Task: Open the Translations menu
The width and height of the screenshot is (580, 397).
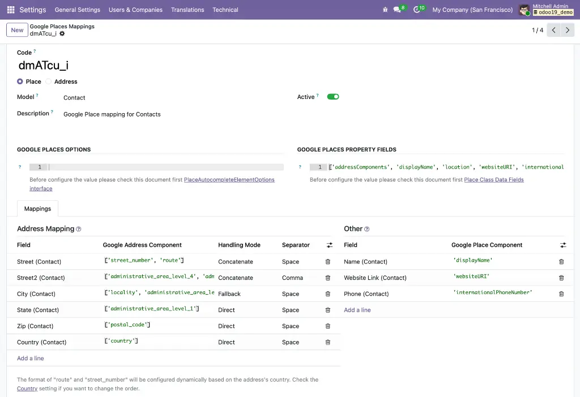Action: coord(187,10)
